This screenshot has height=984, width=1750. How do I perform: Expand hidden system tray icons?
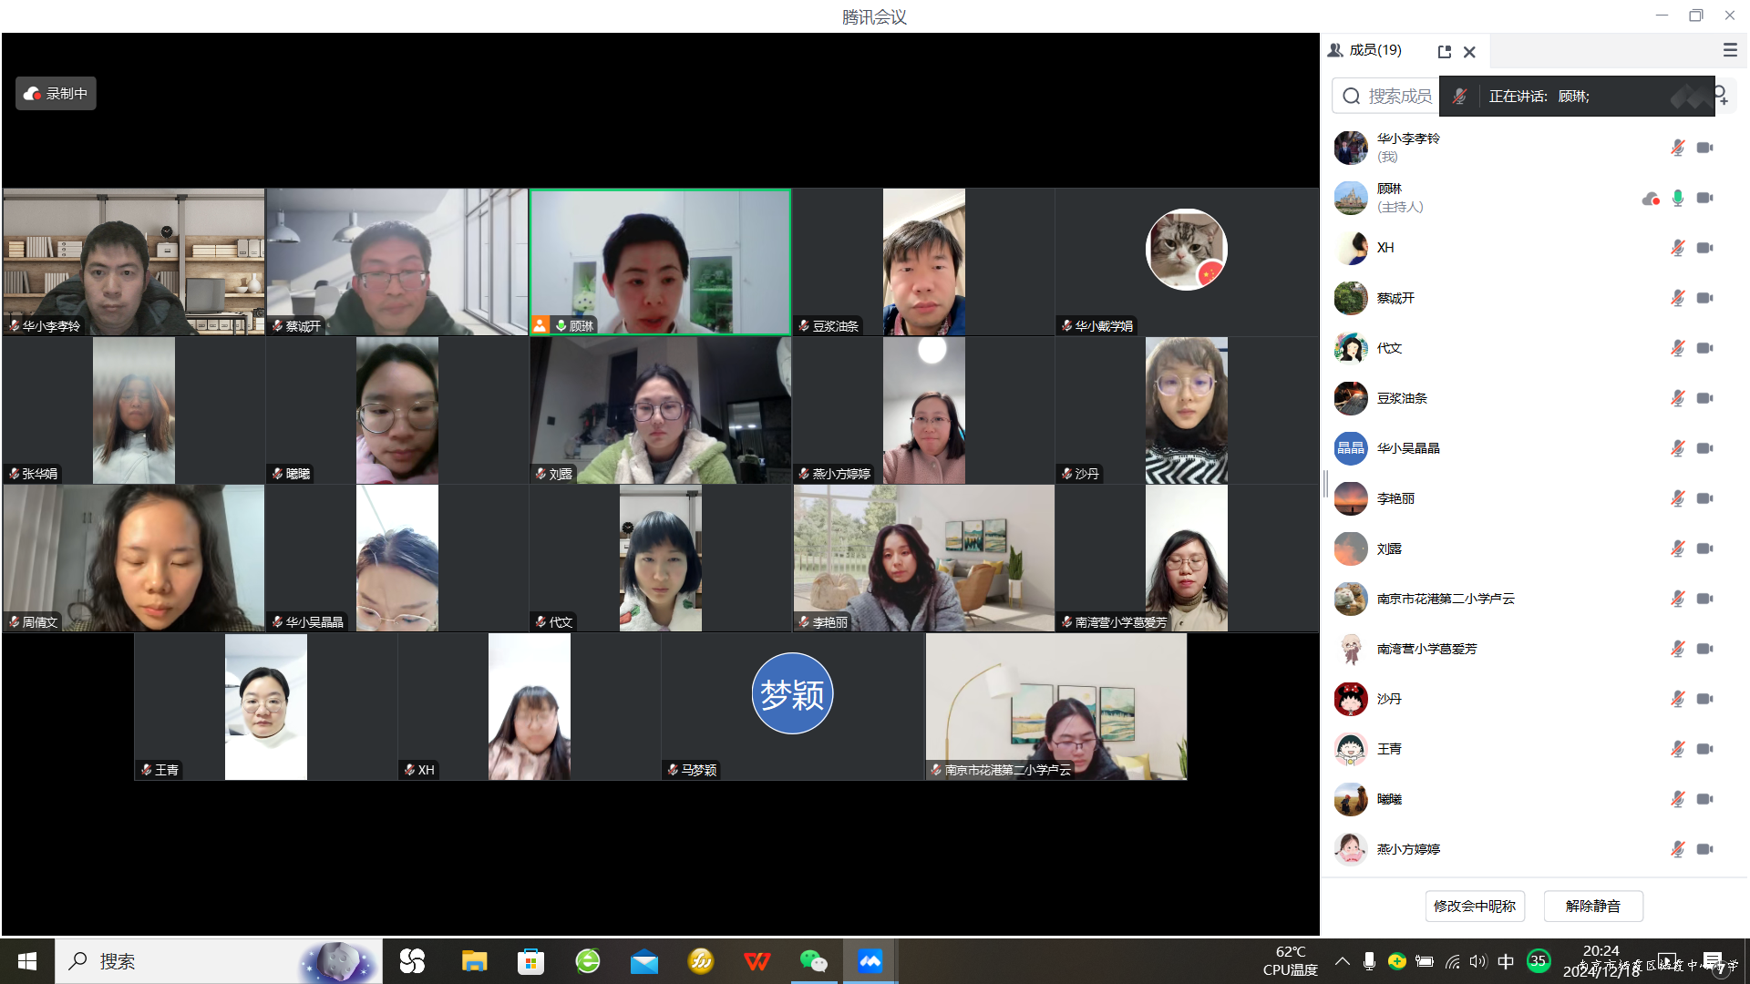click(1343, 961)
